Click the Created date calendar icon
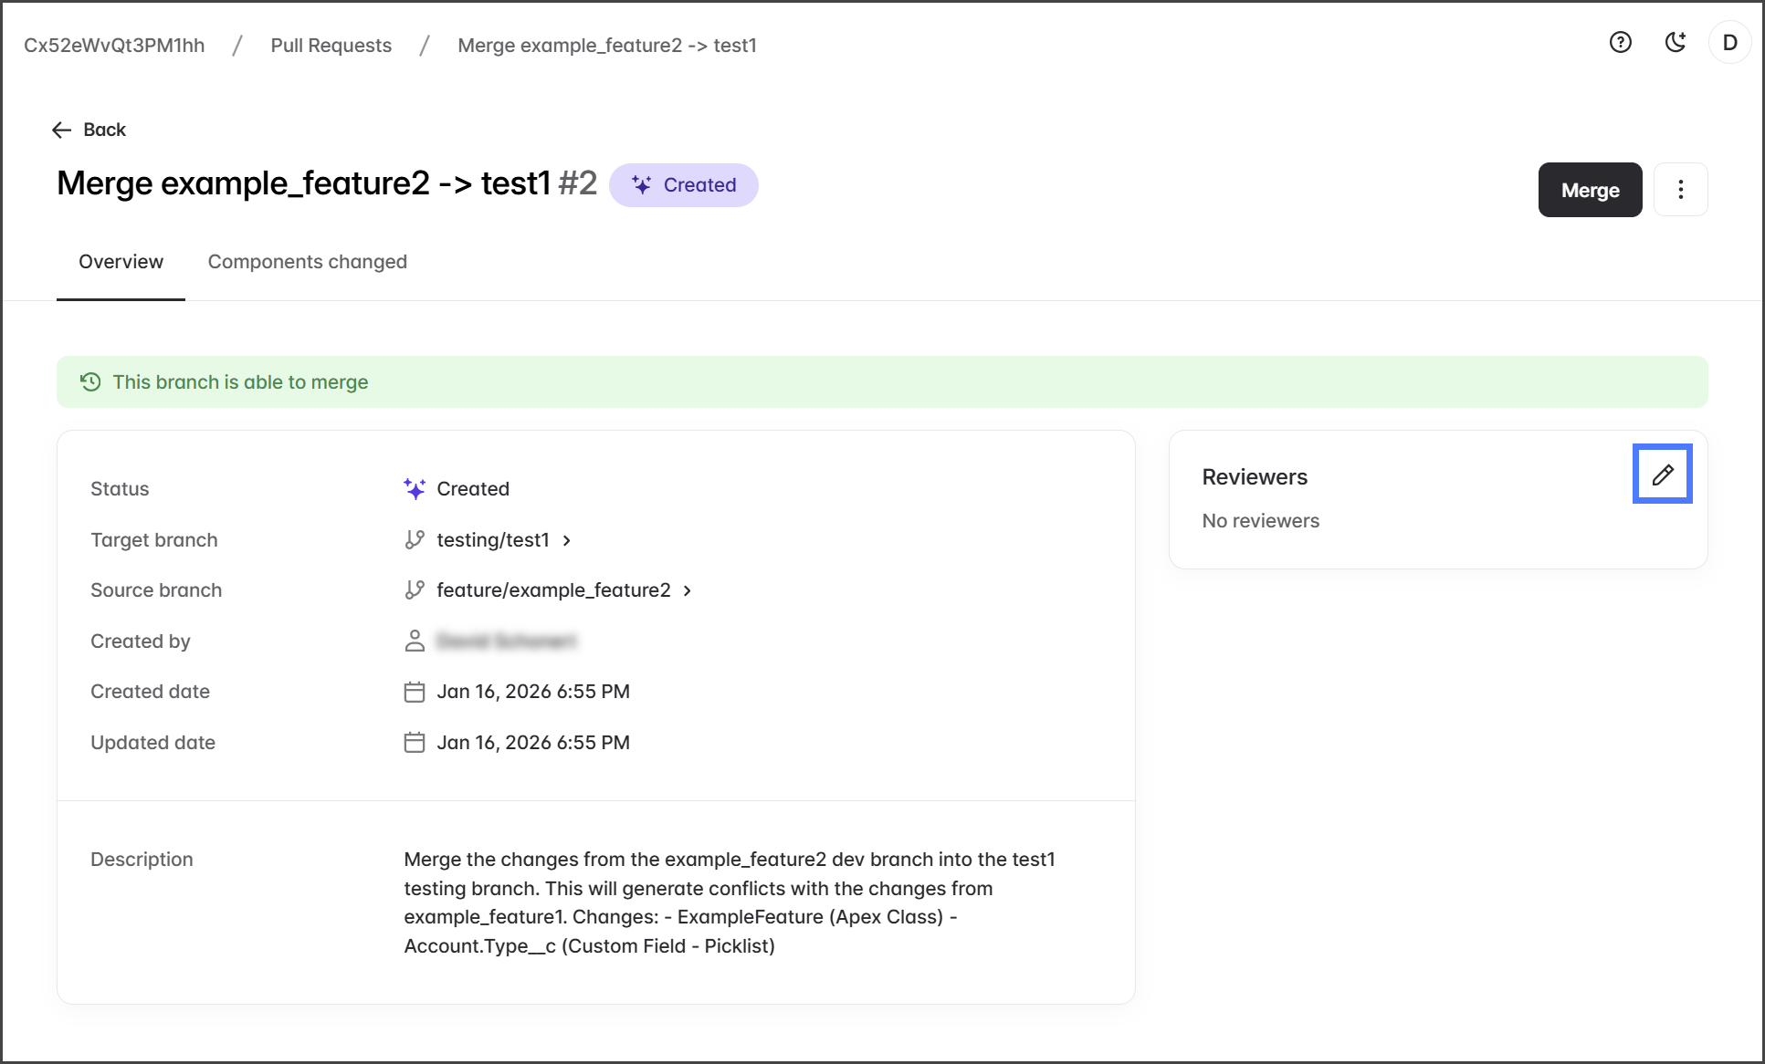This screenshot has width=1765, height=1064. coord(415,692)
